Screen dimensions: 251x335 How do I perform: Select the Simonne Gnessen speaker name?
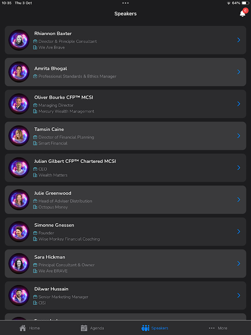point(54,225)
